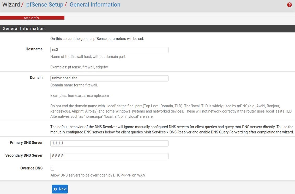
Task: Click 'Examples: home.arpa, example.com' text
Action: click(x=80, y=96)
